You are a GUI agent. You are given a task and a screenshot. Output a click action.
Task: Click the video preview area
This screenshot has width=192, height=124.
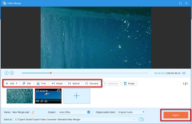click(x=96, y=37)
